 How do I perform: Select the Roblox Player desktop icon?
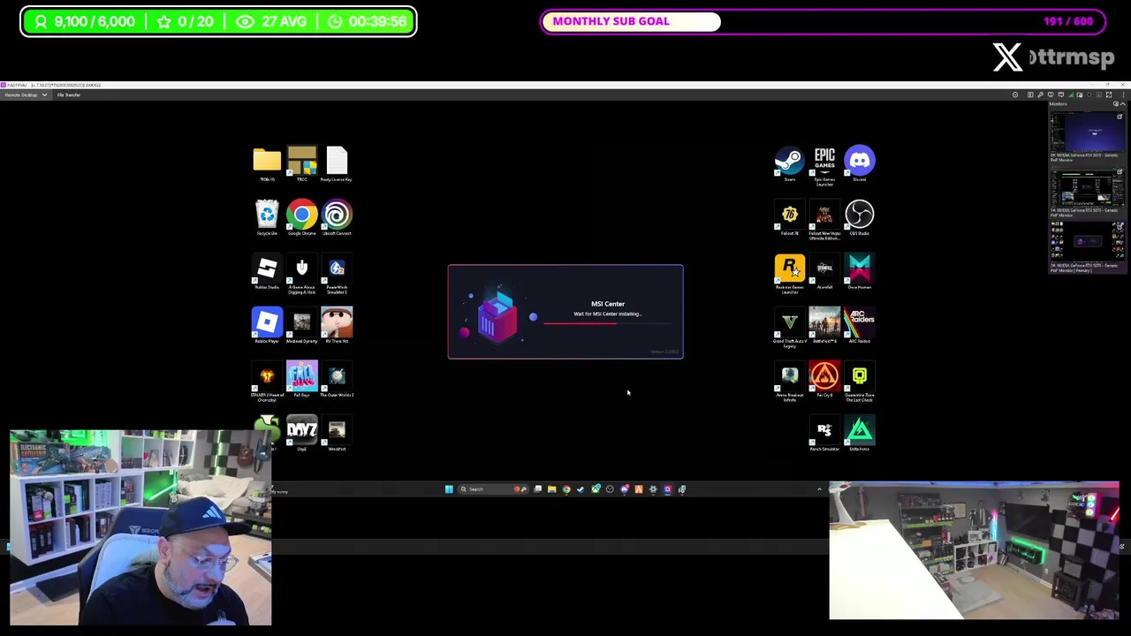267,326
